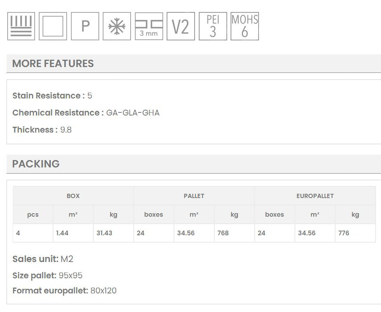Click the MORE FEATURES section header
The width and height of the screenshot is (381, 312).
coord(53,64)
